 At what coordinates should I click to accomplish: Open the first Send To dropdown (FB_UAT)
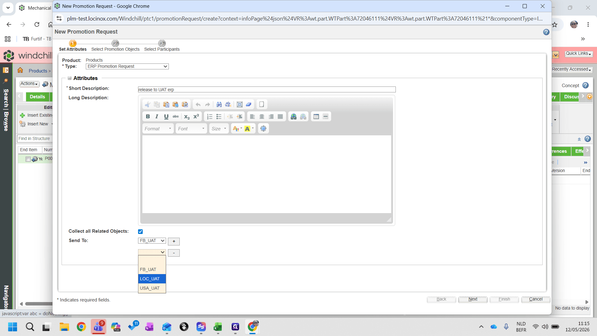pyautogui.click(x=152, y=241)
